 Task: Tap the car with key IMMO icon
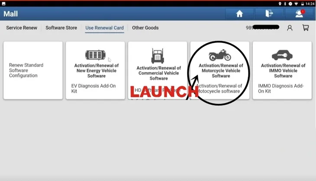pyautogui.click(x=282, y=55)
